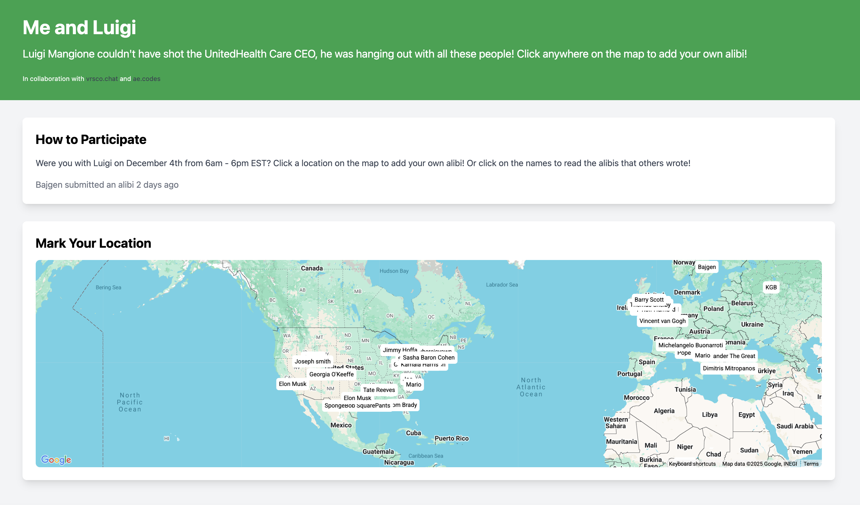Click Mexico on the map

pyautogui.click(x=341, y=425)
